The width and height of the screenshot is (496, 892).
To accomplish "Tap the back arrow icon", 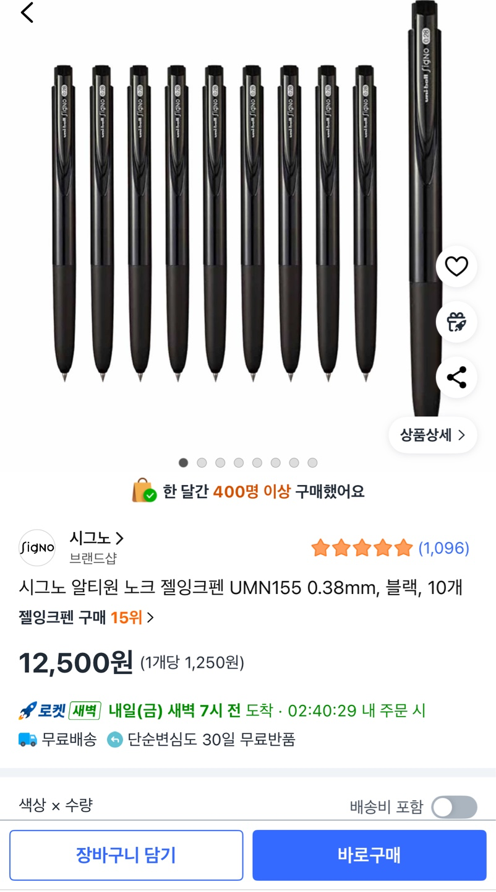I will pyautogui.click(x=27, y=12).
